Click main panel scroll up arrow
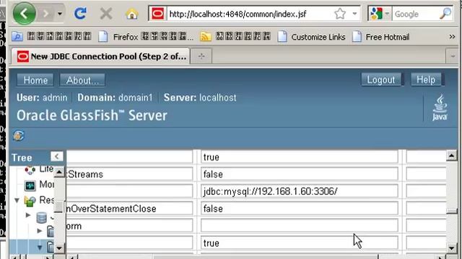462x259 pixels. 451,155
